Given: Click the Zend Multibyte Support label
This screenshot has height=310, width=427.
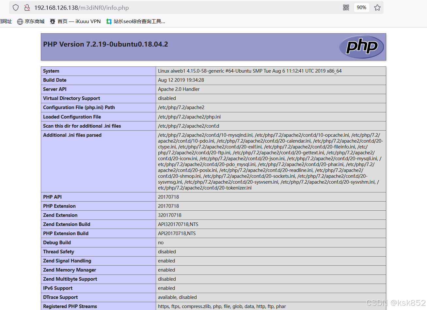Looking at the screenshot, I should point(70,279).
